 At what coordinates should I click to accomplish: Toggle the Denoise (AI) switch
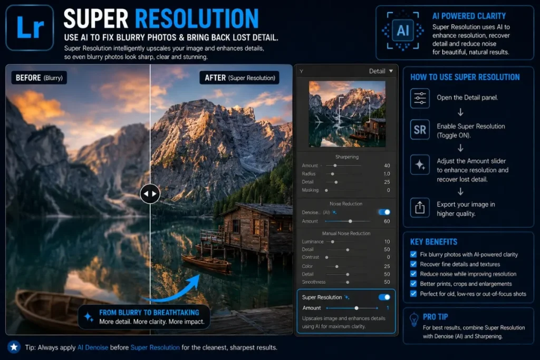[384, 212]
